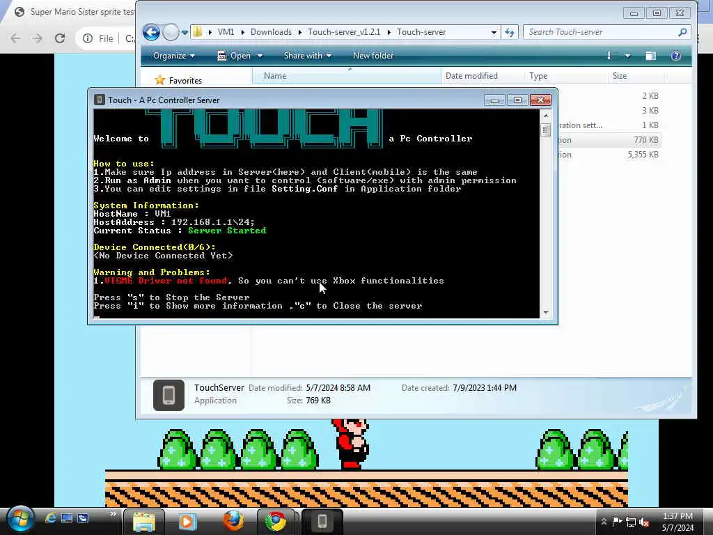Click Chrome browser forward arrow
The image size is (713, 535).
[x=38, y=39]
